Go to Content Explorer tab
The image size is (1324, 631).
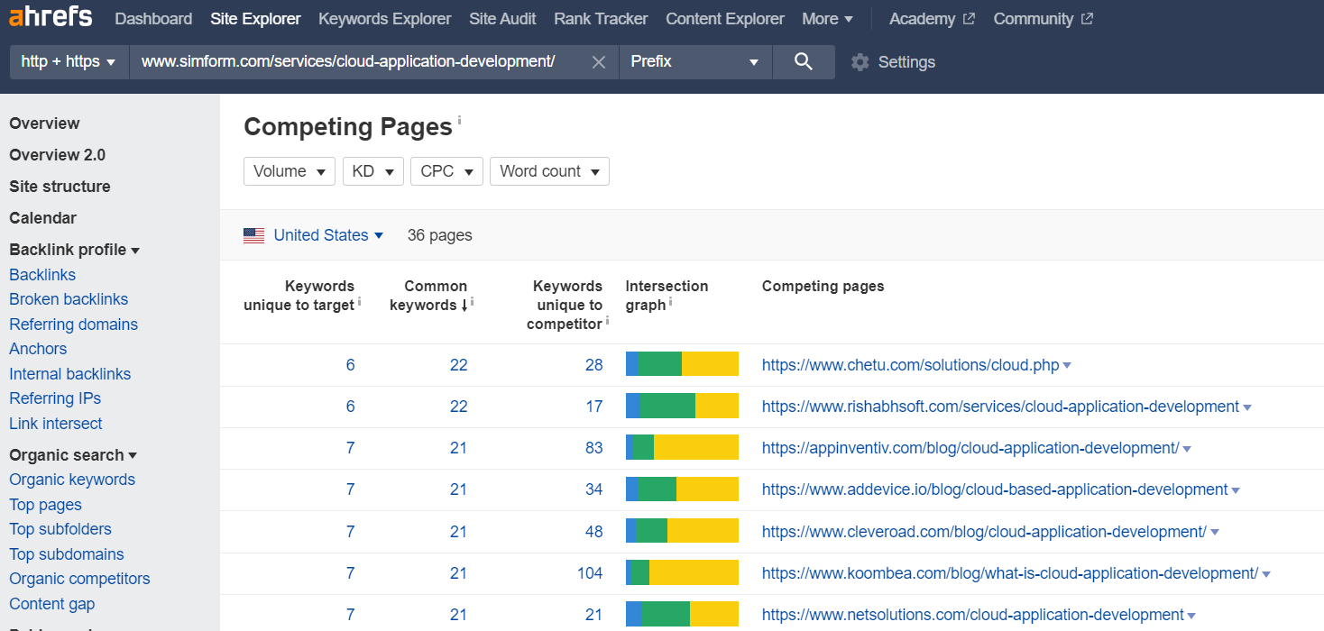pos(725,19)
